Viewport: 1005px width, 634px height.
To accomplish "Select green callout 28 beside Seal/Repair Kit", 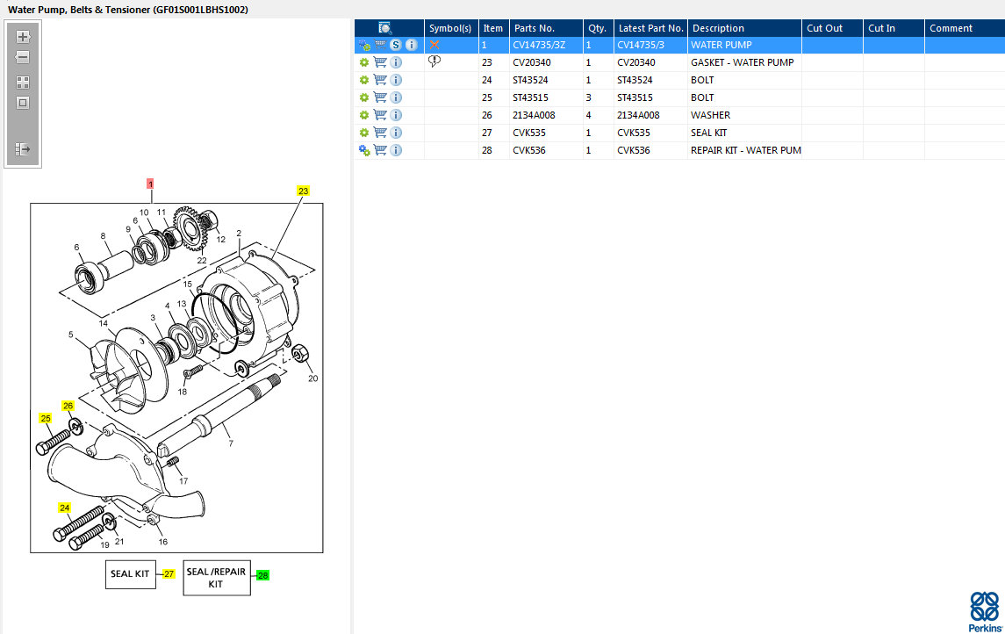I will (x=262, y=575).
